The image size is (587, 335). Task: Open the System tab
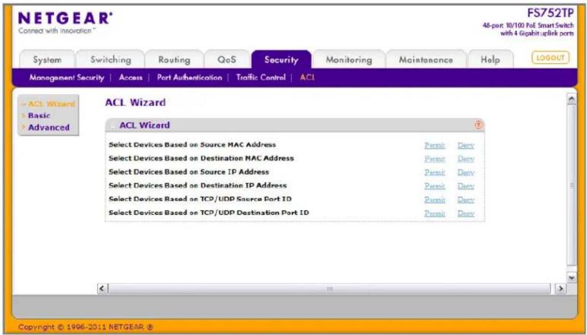[x=47, y=60]
